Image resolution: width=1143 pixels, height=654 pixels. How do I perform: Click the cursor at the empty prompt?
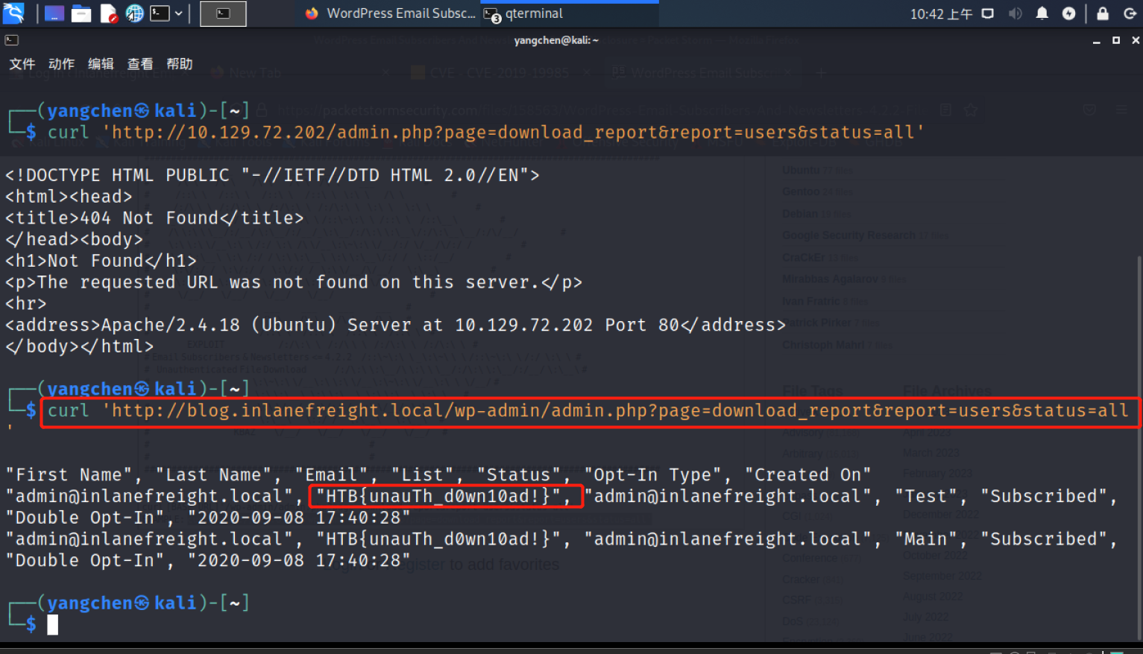click(x=53, y=625)
